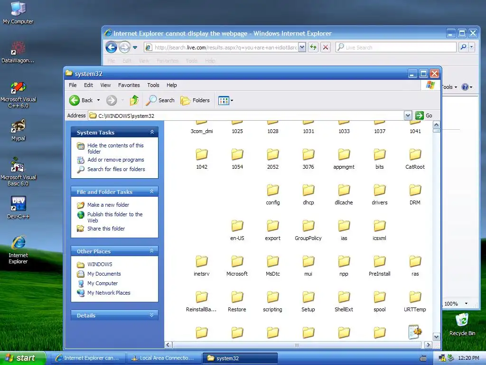Open the File menu in system32
Image resolution: width=486 pixels, height=365 pixels.
tap(73, 85)
